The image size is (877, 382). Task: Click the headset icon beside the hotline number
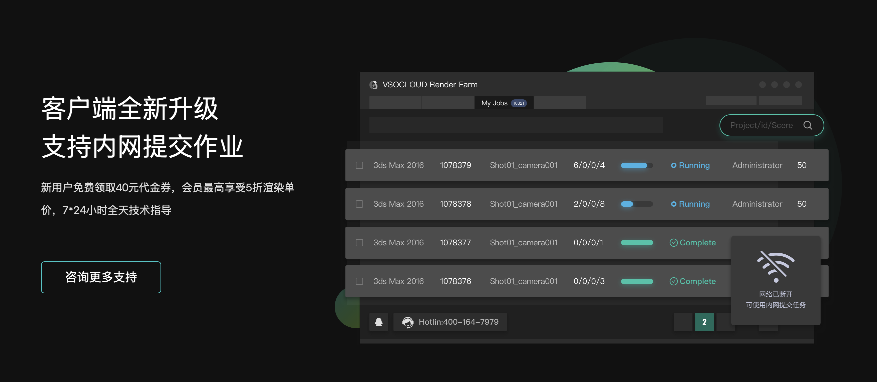tap(408, 322)
